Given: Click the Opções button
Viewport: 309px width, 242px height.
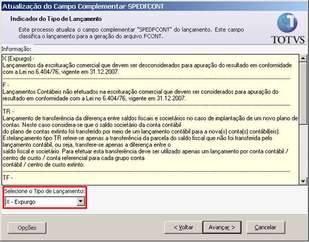Looking at the screenshot, I should 27,228.
